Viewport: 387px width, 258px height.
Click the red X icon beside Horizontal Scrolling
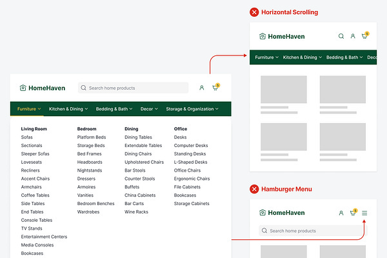coord(254,12)
